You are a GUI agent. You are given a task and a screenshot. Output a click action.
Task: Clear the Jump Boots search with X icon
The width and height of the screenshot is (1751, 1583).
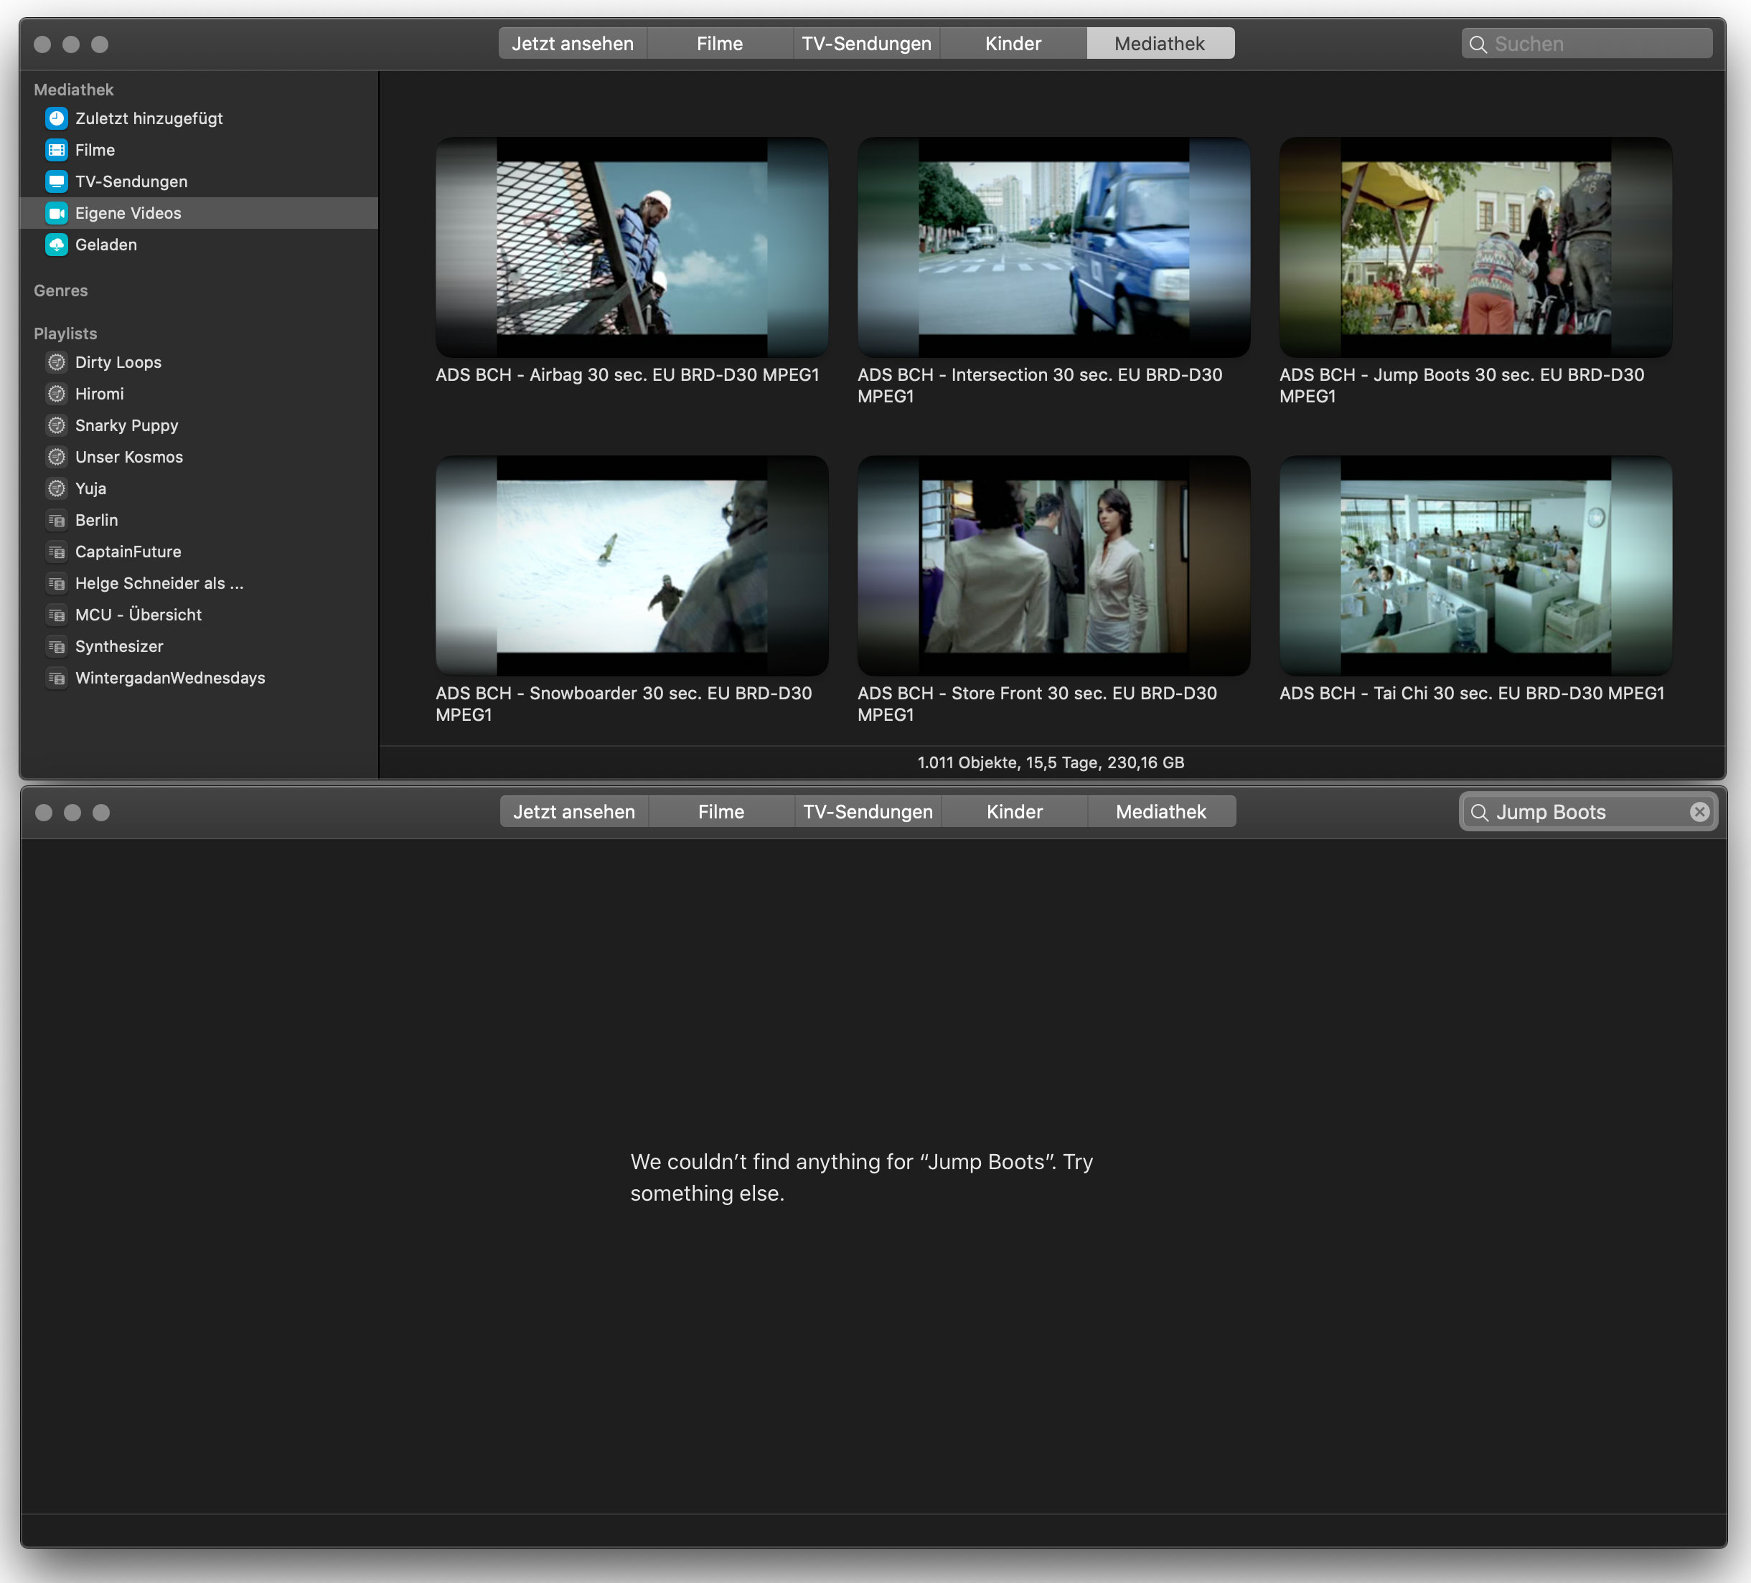[1699, 812]
